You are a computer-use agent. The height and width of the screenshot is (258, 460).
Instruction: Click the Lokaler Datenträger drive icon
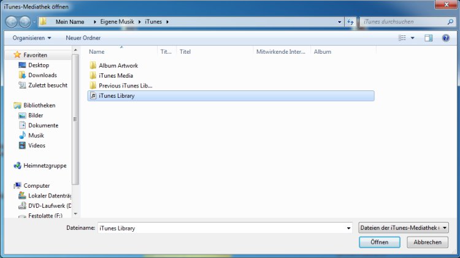point(22,196)
